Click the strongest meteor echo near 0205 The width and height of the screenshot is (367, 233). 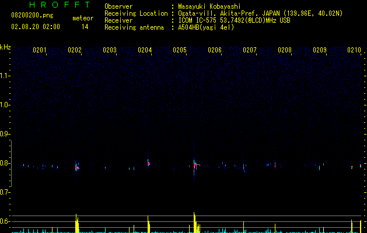[195, 165]
